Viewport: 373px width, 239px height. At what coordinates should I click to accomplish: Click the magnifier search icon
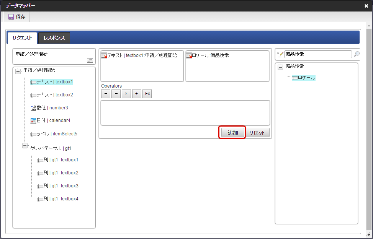click(x=357, y=54)
